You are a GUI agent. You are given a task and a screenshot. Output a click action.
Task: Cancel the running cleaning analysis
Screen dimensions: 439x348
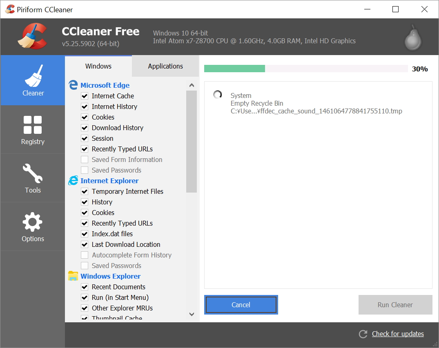click(x=241, y=305)
